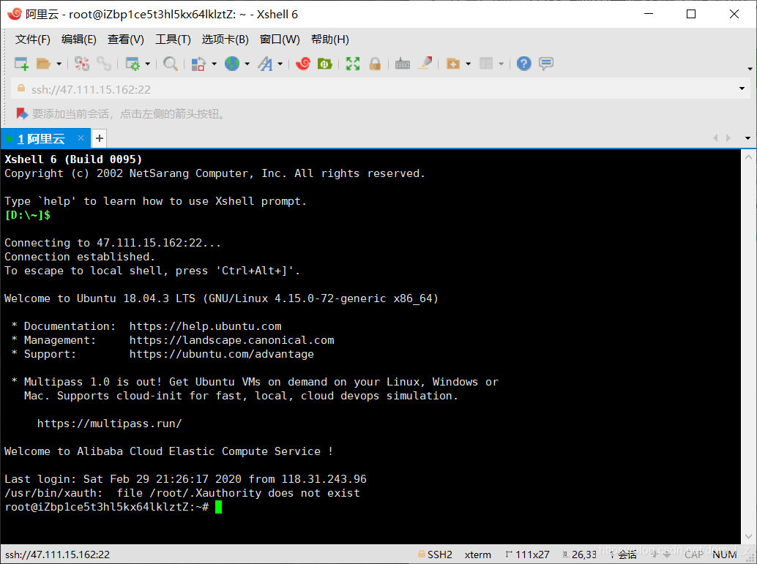Click the tab scroll left arrow
Viewport: 757px width, 564px height.
(x=715, y=138)
